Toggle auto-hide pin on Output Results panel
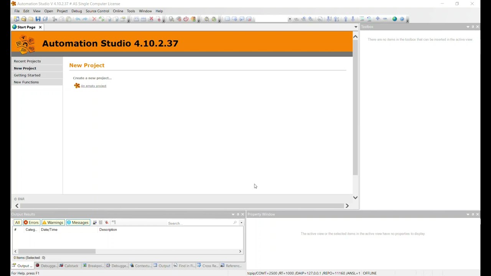The width and height of the screenshot is (491, 276). click(x=238, y=214)
